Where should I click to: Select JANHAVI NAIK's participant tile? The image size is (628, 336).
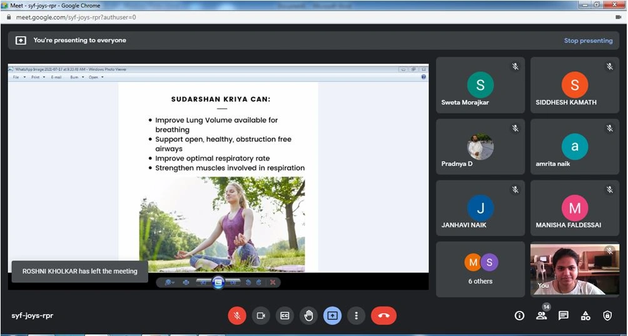[x=480, y=208]
